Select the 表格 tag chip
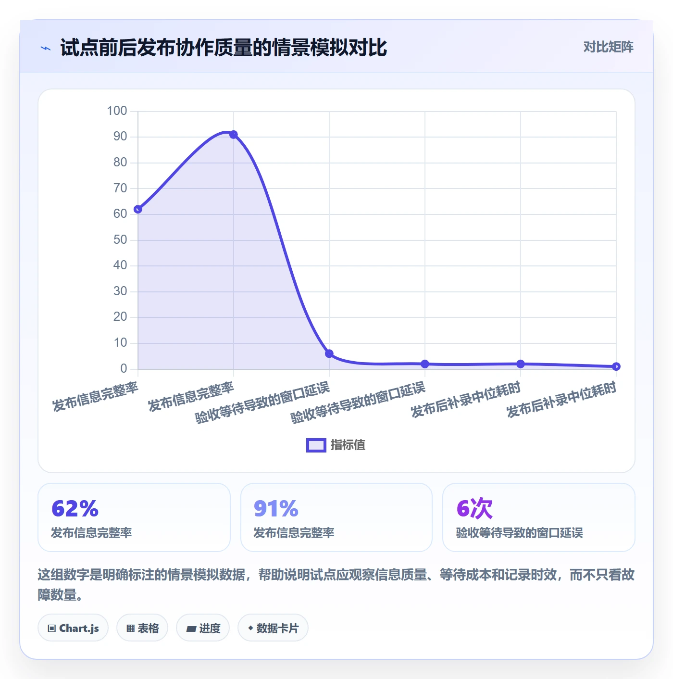673x679 pixels. coord(142,628)
